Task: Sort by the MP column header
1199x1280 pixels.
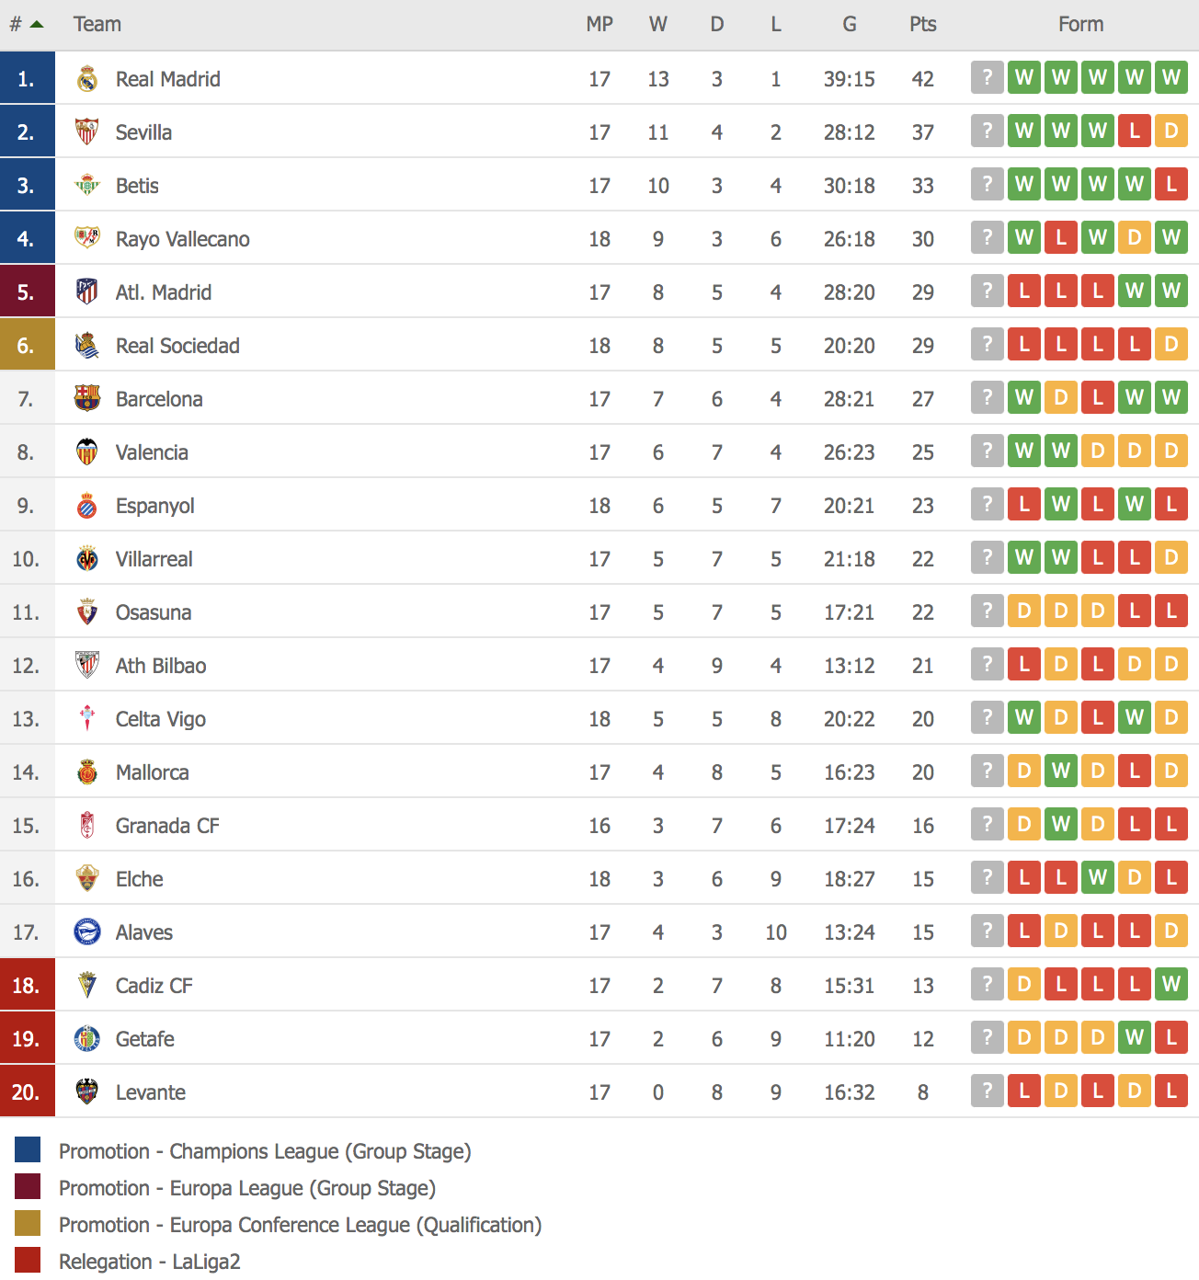Action: 599,25
